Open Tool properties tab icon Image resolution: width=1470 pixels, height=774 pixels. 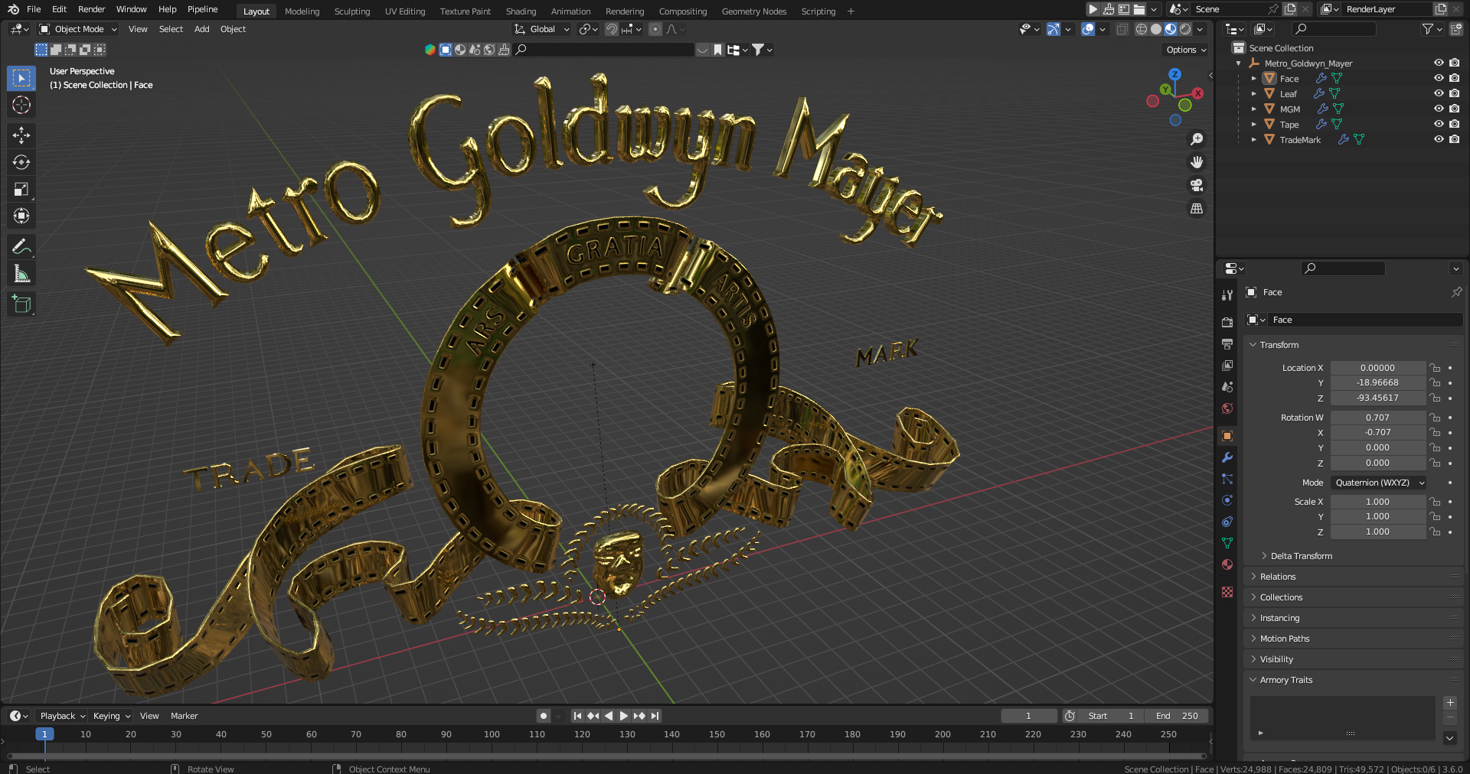point(1227,294)
